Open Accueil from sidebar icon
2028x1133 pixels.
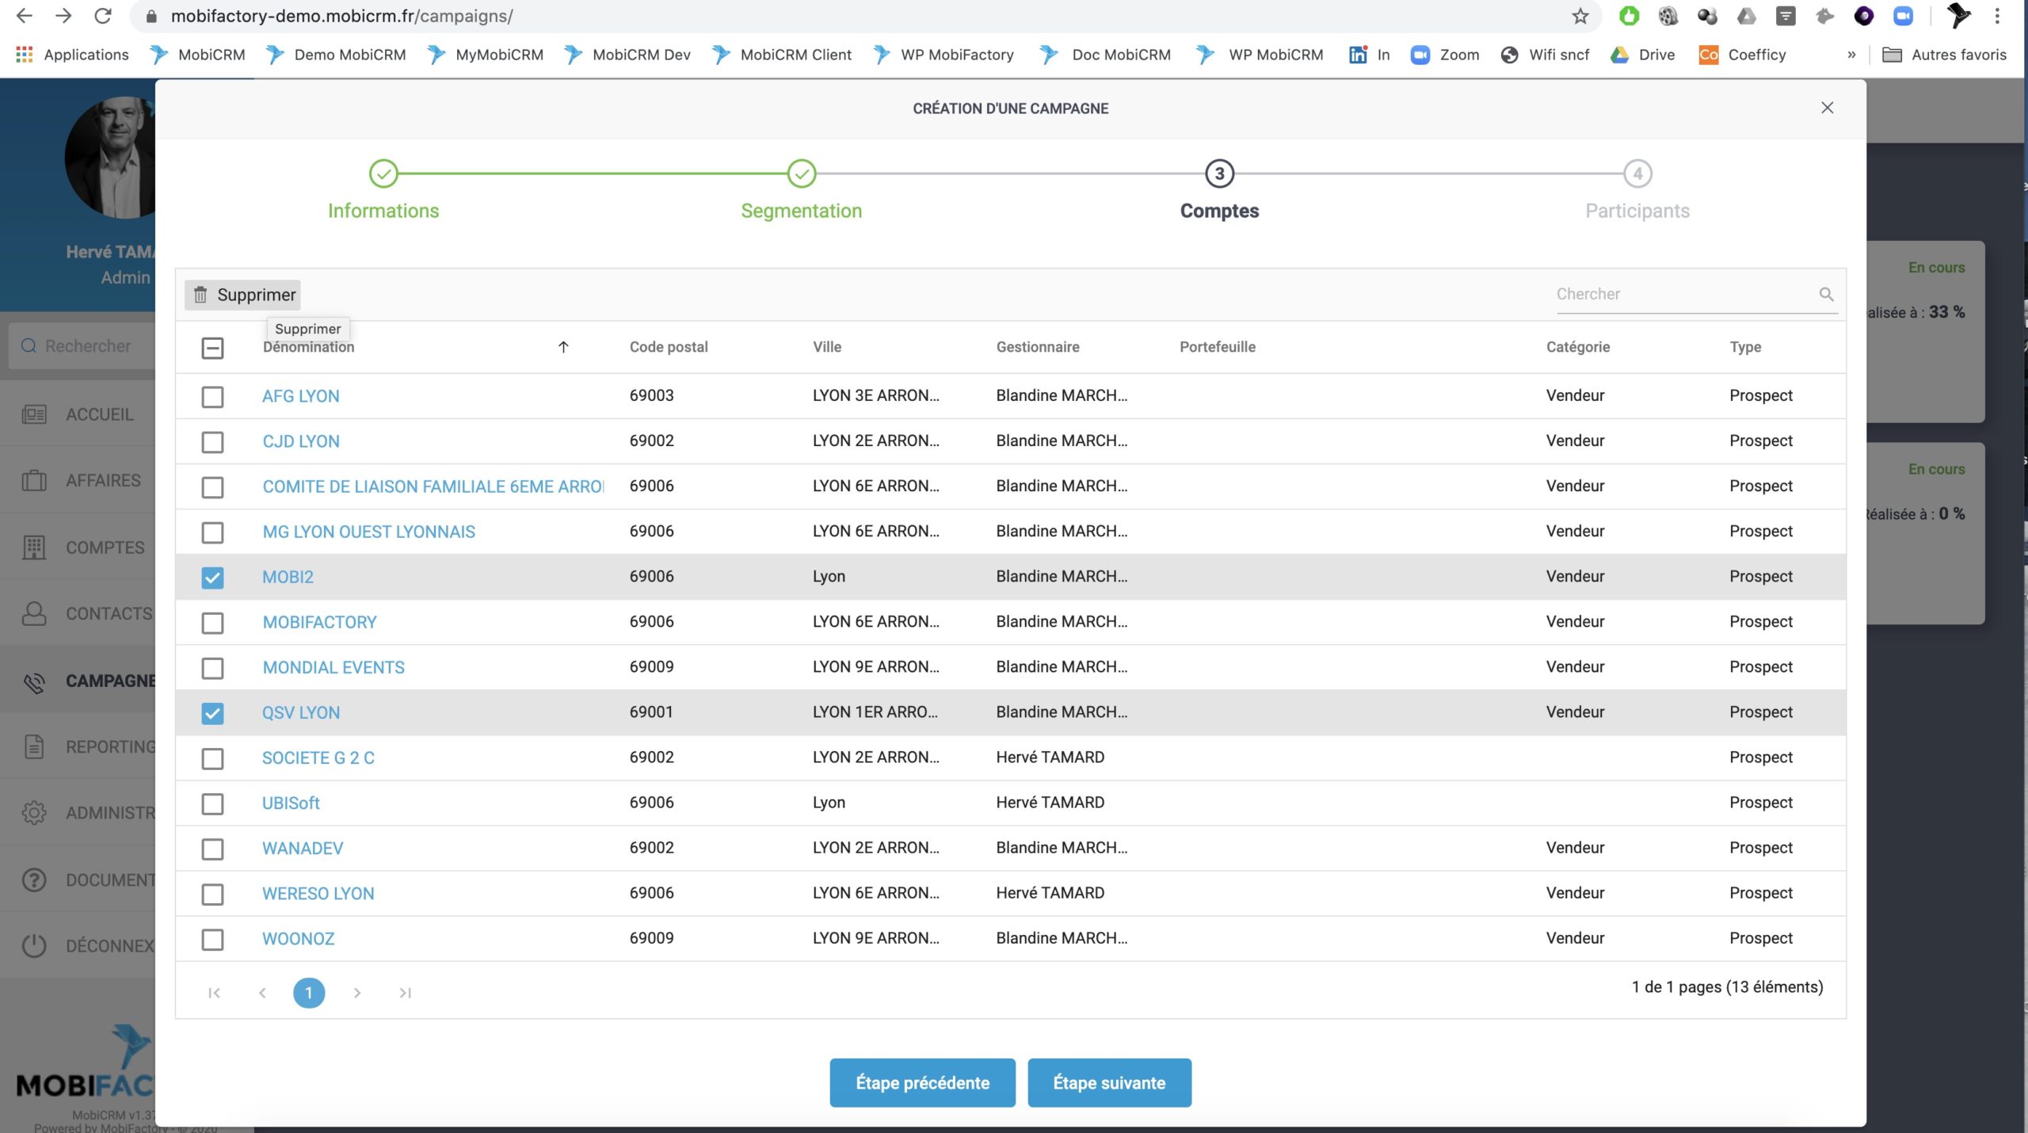[x=34, y=414]
